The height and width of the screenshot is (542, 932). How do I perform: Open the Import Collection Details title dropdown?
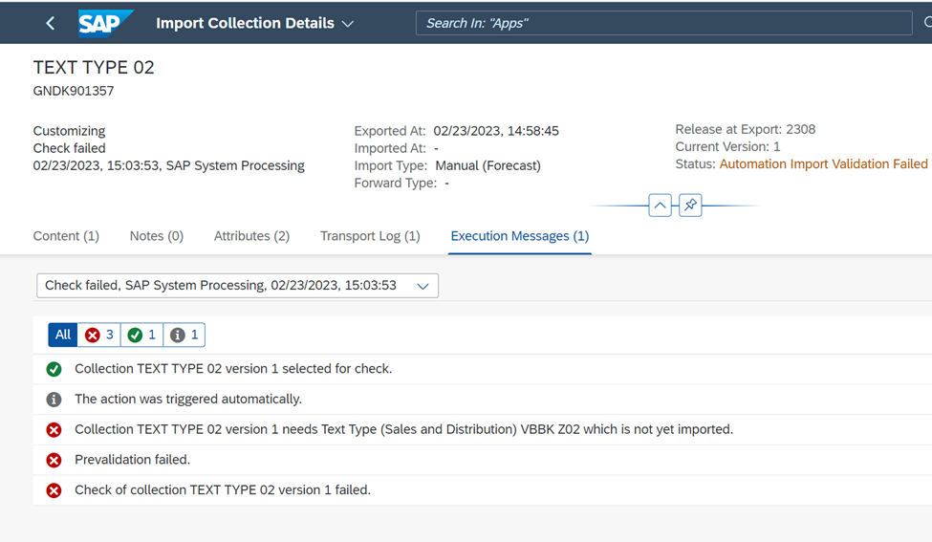coord(255,23)
